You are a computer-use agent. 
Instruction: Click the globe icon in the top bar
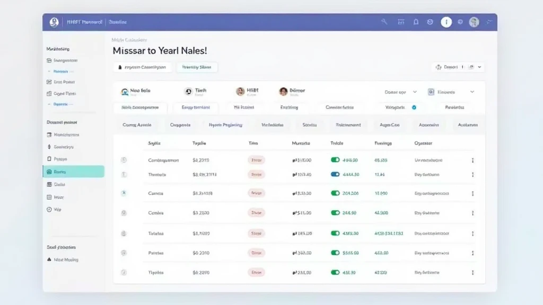pos(430,22)
